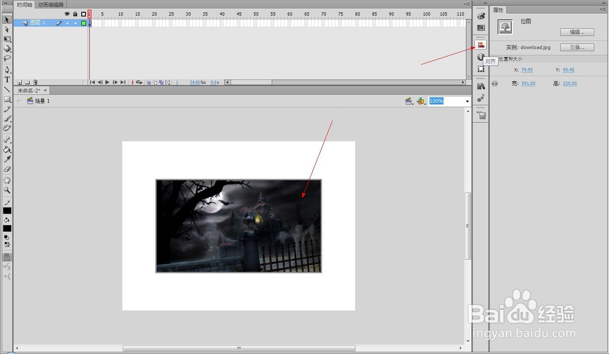Toggle lock on all layers (padlock icon)
Viewport: 609px width, 354px height.
point(75,14)
